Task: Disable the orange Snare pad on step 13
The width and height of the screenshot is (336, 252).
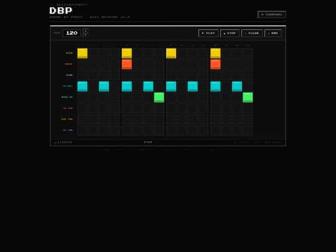Action: 215,64
